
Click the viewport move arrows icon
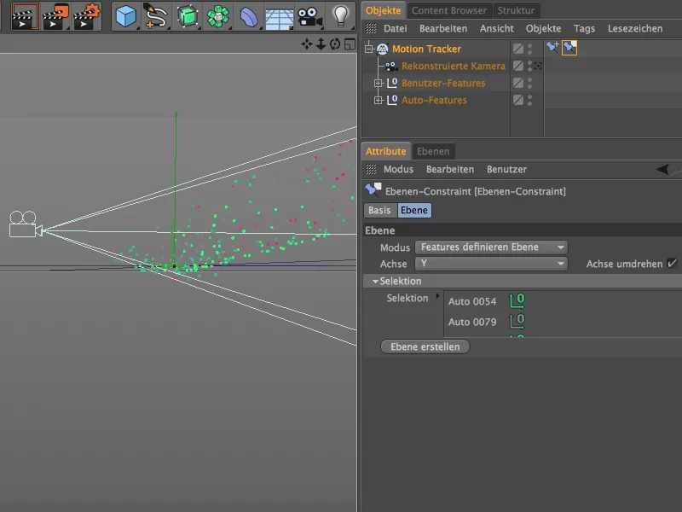point(307,44)
